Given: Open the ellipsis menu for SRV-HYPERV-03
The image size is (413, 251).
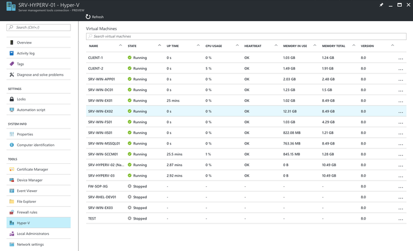Looking at the screenshot, I should (400, 177).
